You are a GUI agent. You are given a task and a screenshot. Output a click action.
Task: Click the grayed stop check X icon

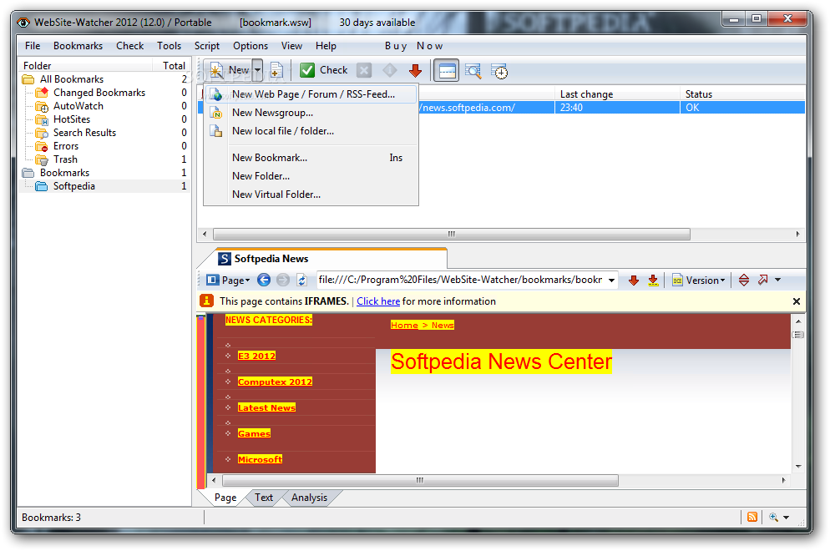point(364,70)
